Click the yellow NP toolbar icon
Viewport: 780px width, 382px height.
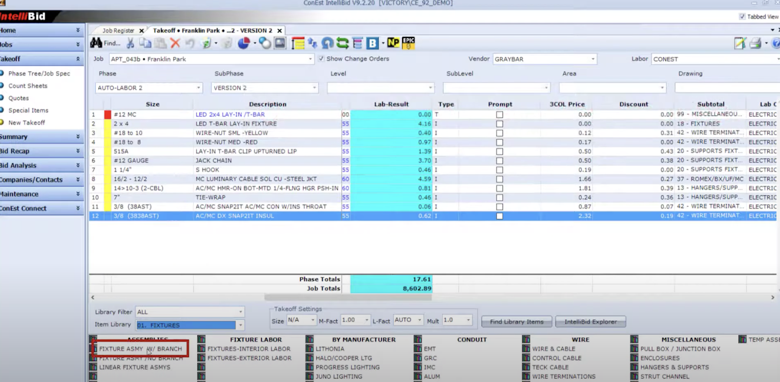pos(393,43)
